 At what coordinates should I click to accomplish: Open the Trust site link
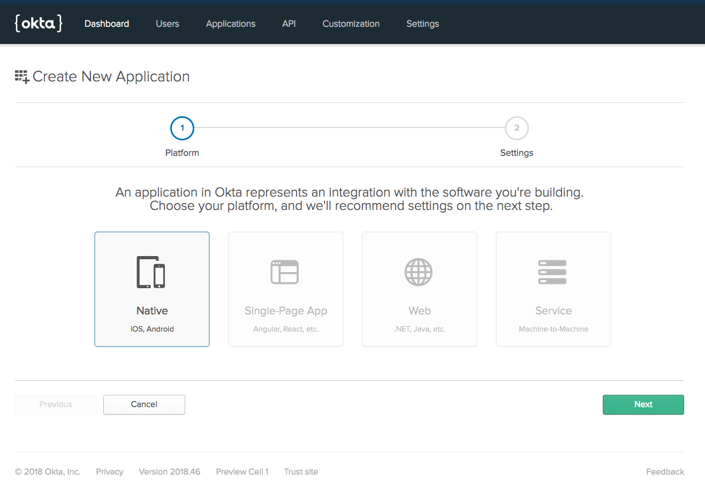pos(301,471)
